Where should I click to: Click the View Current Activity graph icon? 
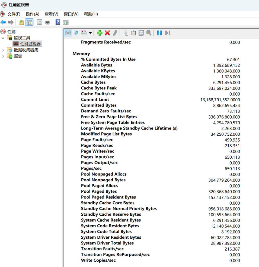[x=68, y=33]
